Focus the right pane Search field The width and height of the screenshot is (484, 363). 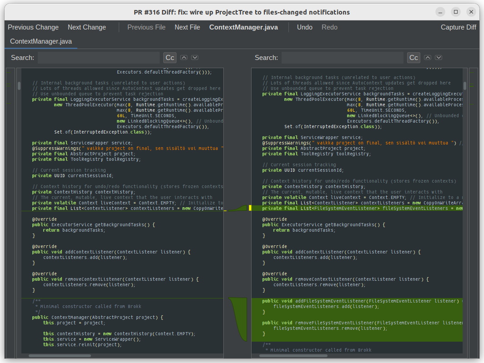coord(342,58)
